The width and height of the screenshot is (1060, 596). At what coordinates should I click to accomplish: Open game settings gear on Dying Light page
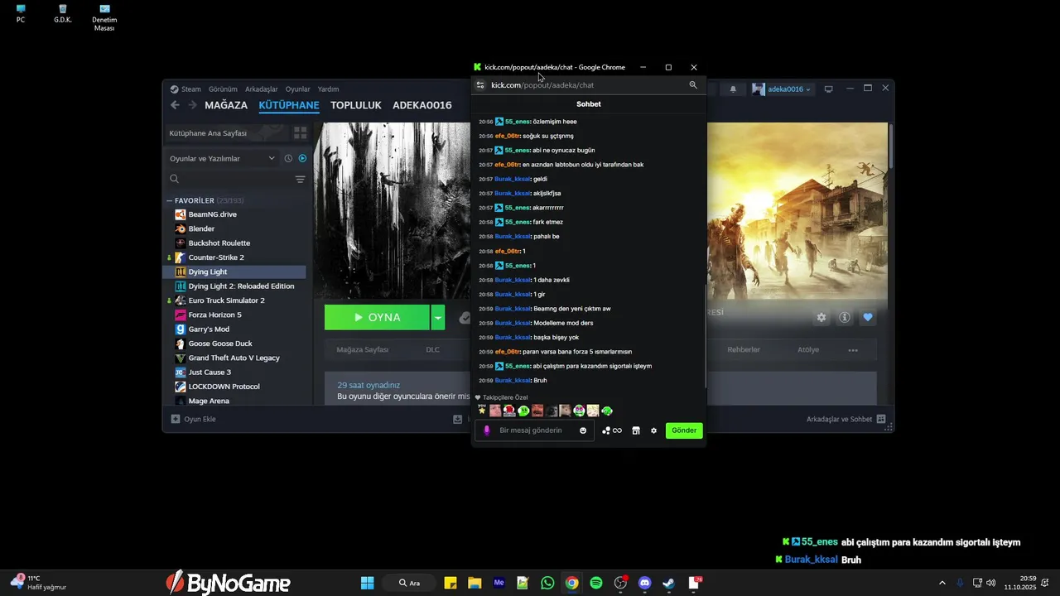(821, 317)
